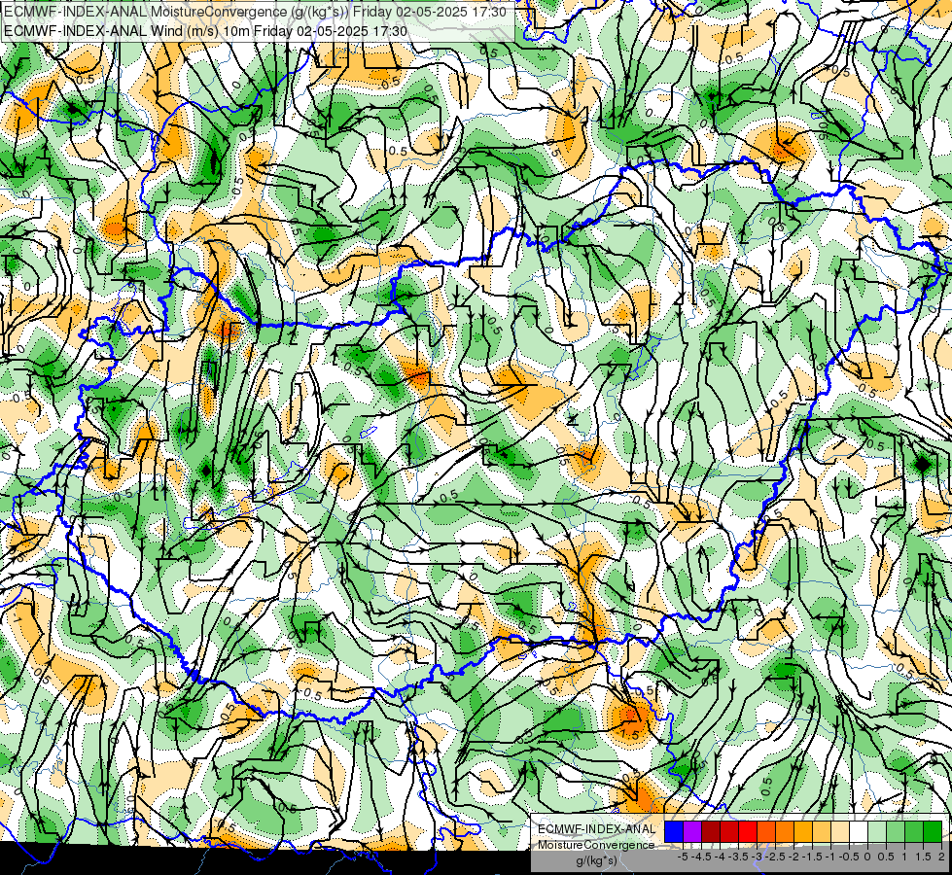
Task: Click the legend tick label '-5'
Action: click(683, 857)
